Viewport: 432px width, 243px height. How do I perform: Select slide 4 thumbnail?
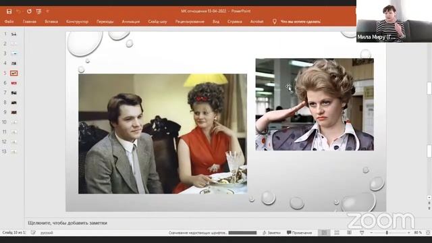point(13,63)
